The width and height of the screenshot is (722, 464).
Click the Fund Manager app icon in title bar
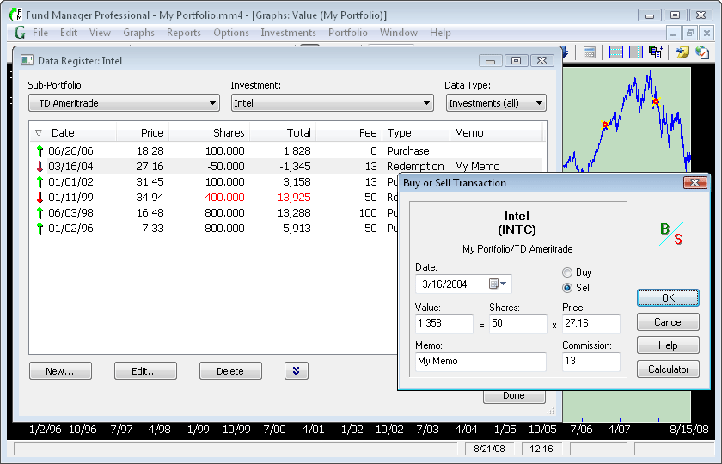click(15, 15)
